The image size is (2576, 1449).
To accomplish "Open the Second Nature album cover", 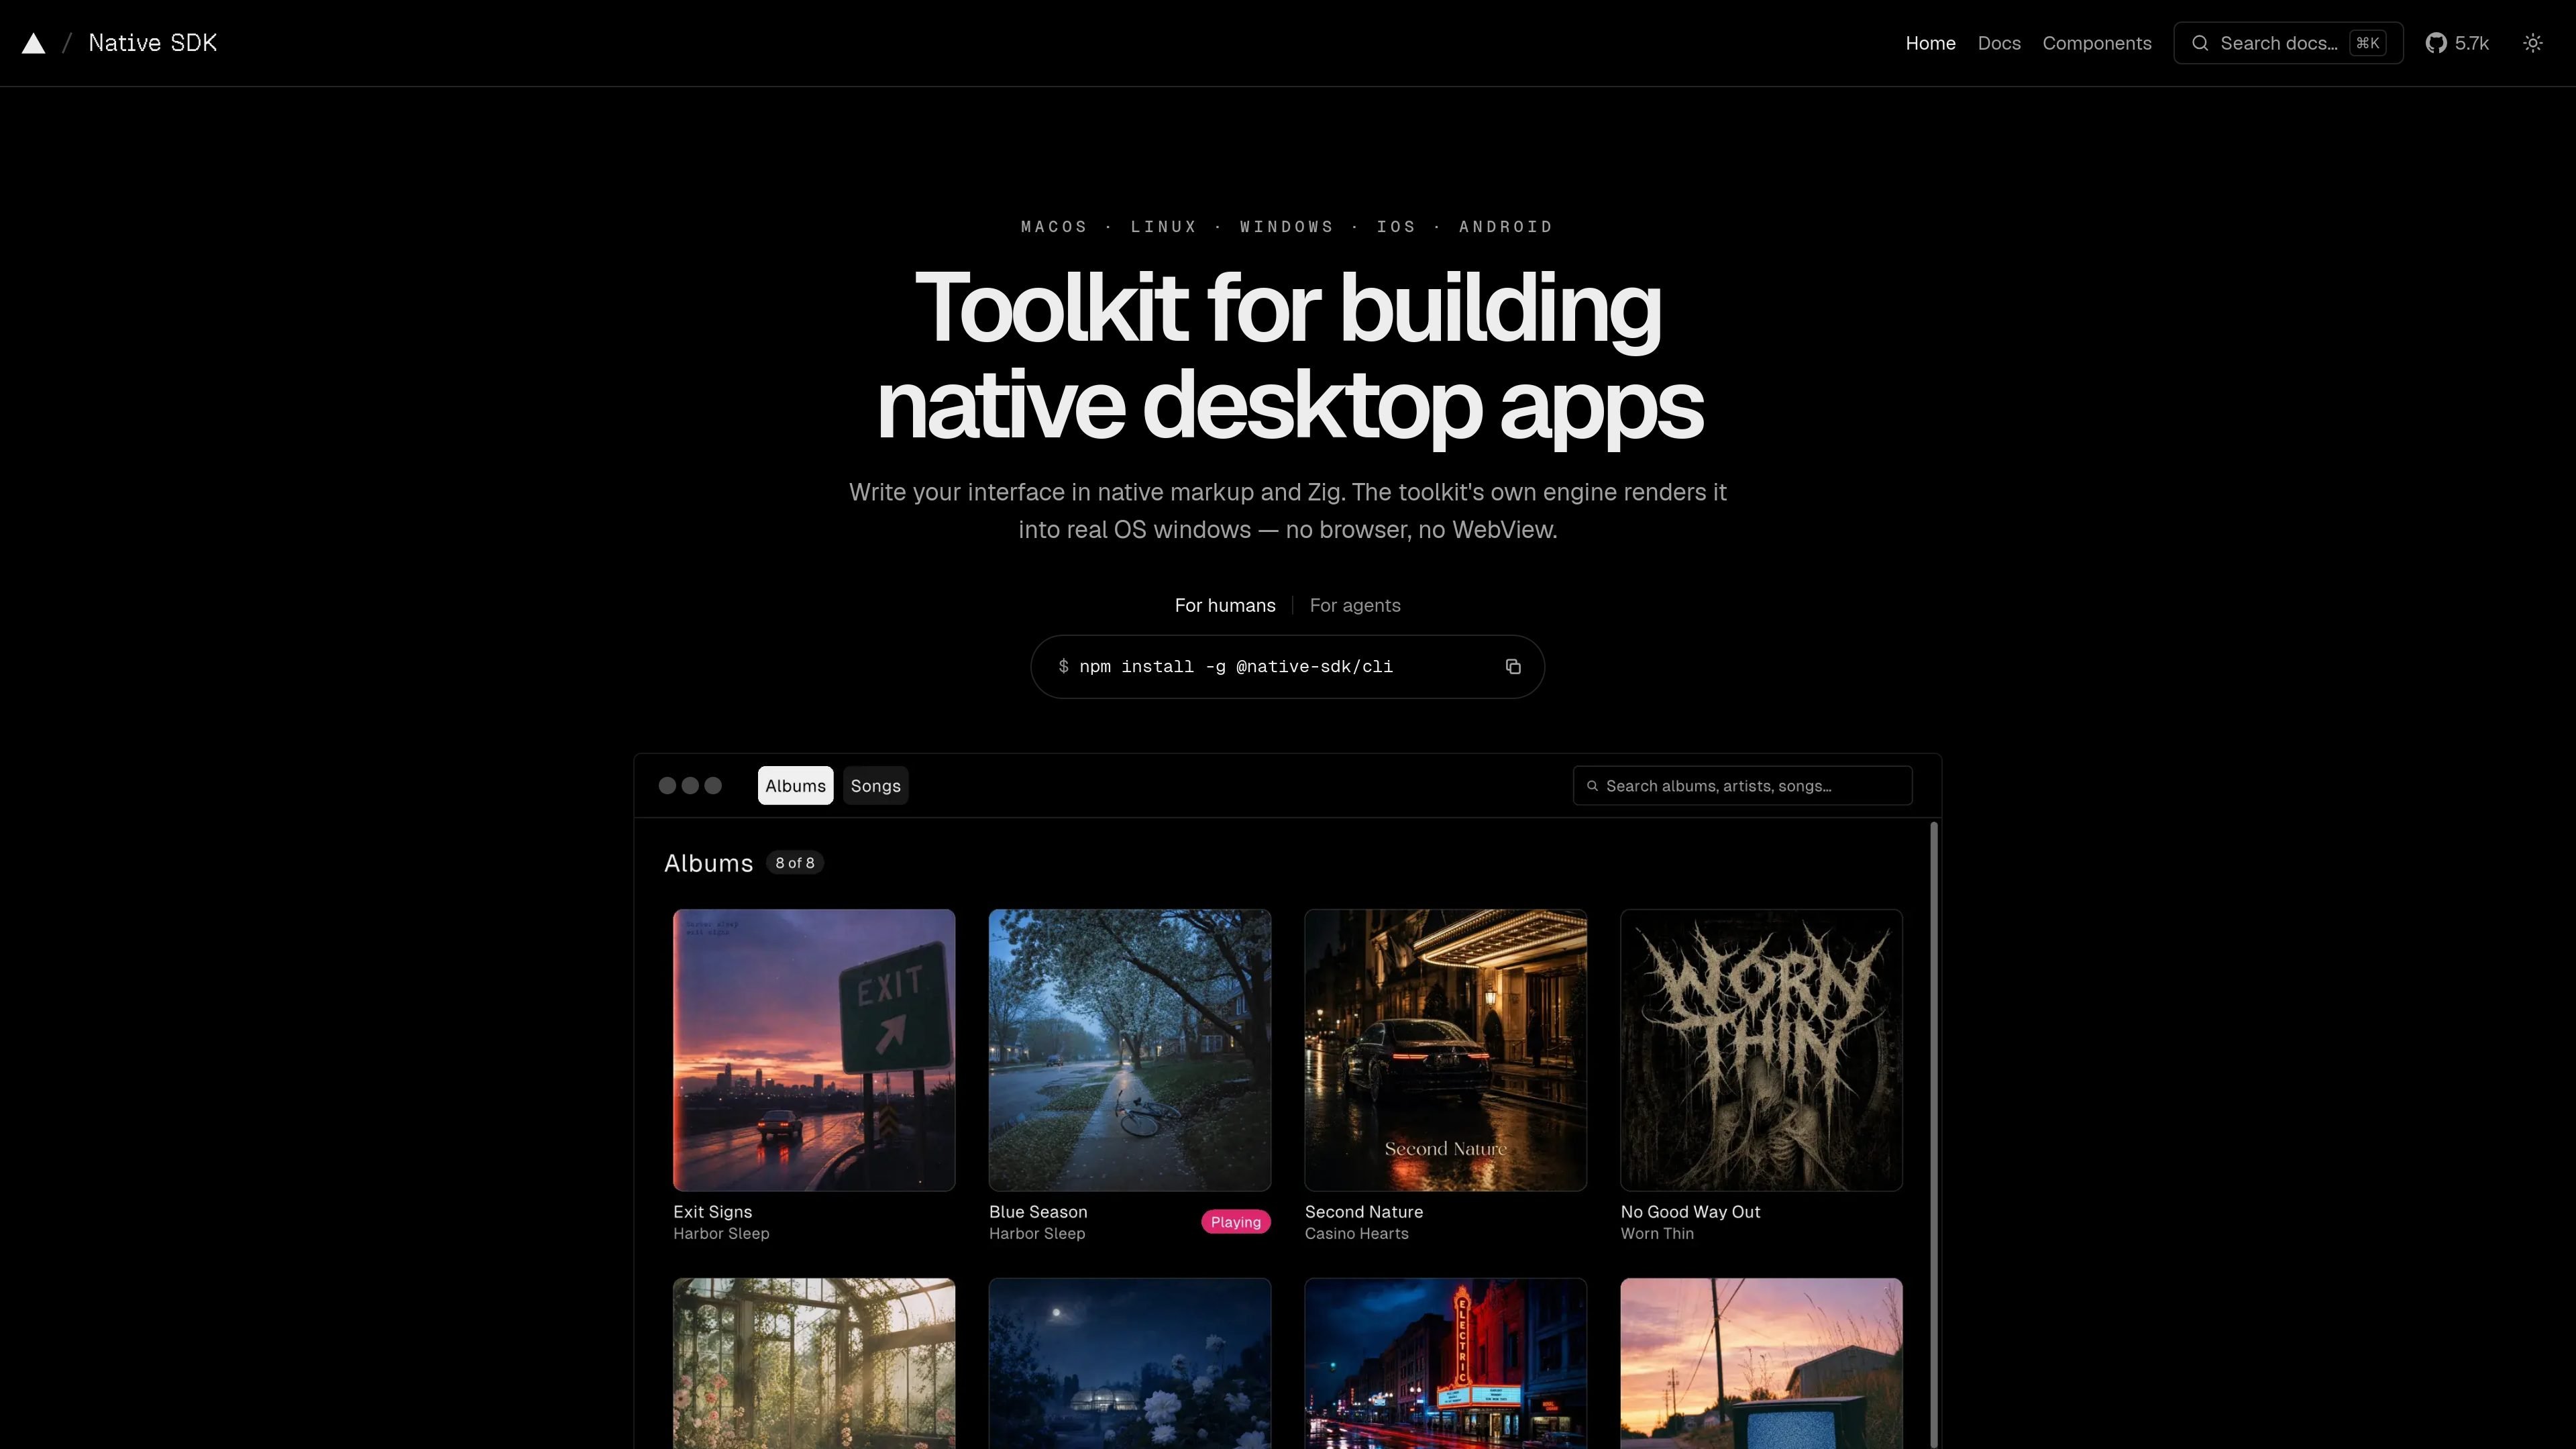I will [x=1446, y=1050].
